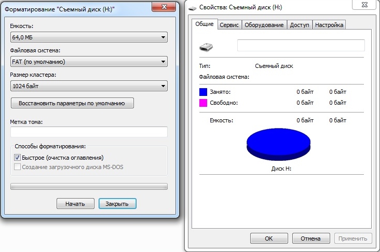
Task: Click the drive icon in Properties title bar
Action: point(193,8)
